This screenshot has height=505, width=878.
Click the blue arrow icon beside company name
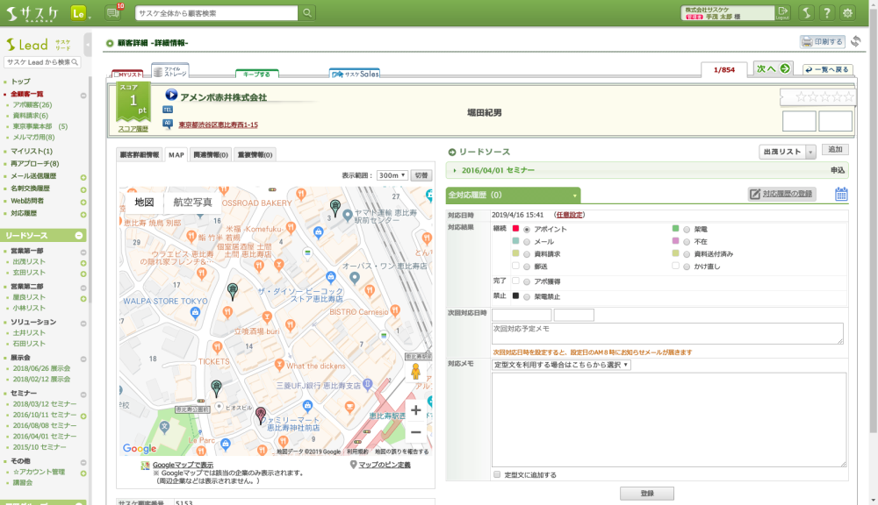pyautogui.click(x=171, y=96)
